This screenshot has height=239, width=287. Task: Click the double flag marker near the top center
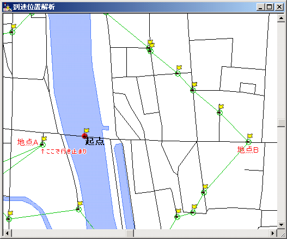[x=150, y=47]
